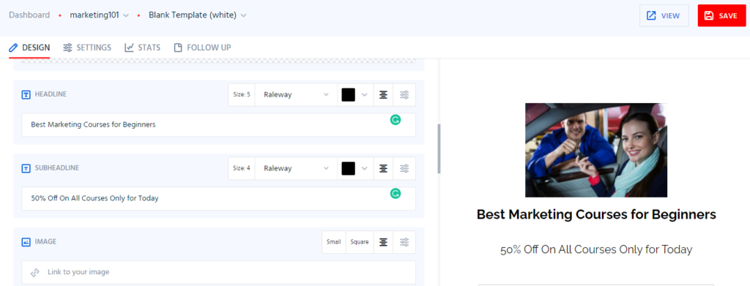This screenshot has height=286, width=750.
Task: Click the image block alignment icon
Action: [x=383, y=242]
